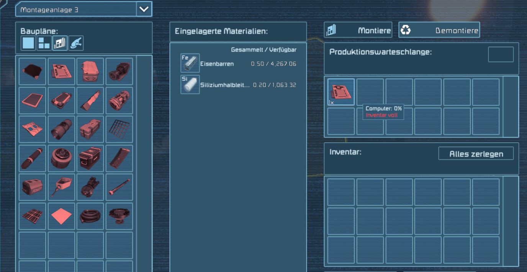Pick the small steel tube blueprint
The image size is (527, 272).
pyautogui.click(x=119, y=187)
